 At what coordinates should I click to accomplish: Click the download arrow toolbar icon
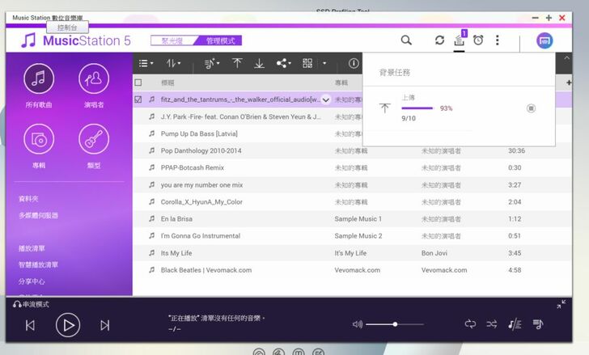tap(260, 63)
